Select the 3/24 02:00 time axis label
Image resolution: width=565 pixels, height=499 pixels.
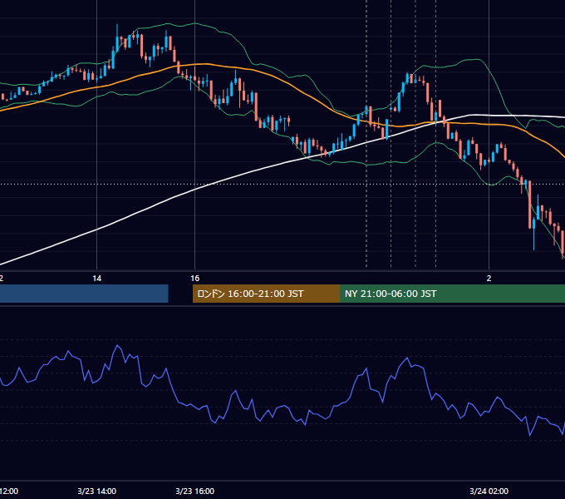point(489,491)
